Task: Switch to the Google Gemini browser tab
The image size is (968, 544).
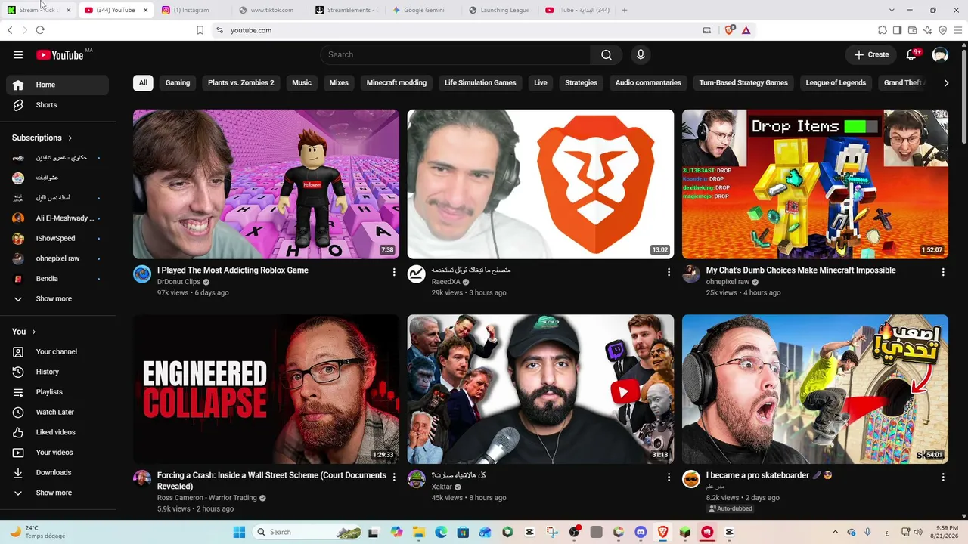Action: point(423,10)
